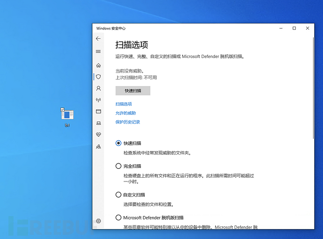Tick the checkbox on b1 desktop icon
The height and width of the screenshot is (239, 323).
62,109
